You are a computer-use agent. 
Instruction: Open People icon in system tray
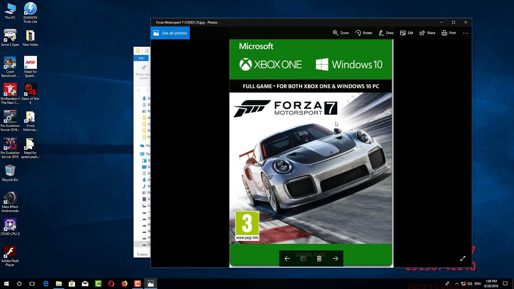448,284
